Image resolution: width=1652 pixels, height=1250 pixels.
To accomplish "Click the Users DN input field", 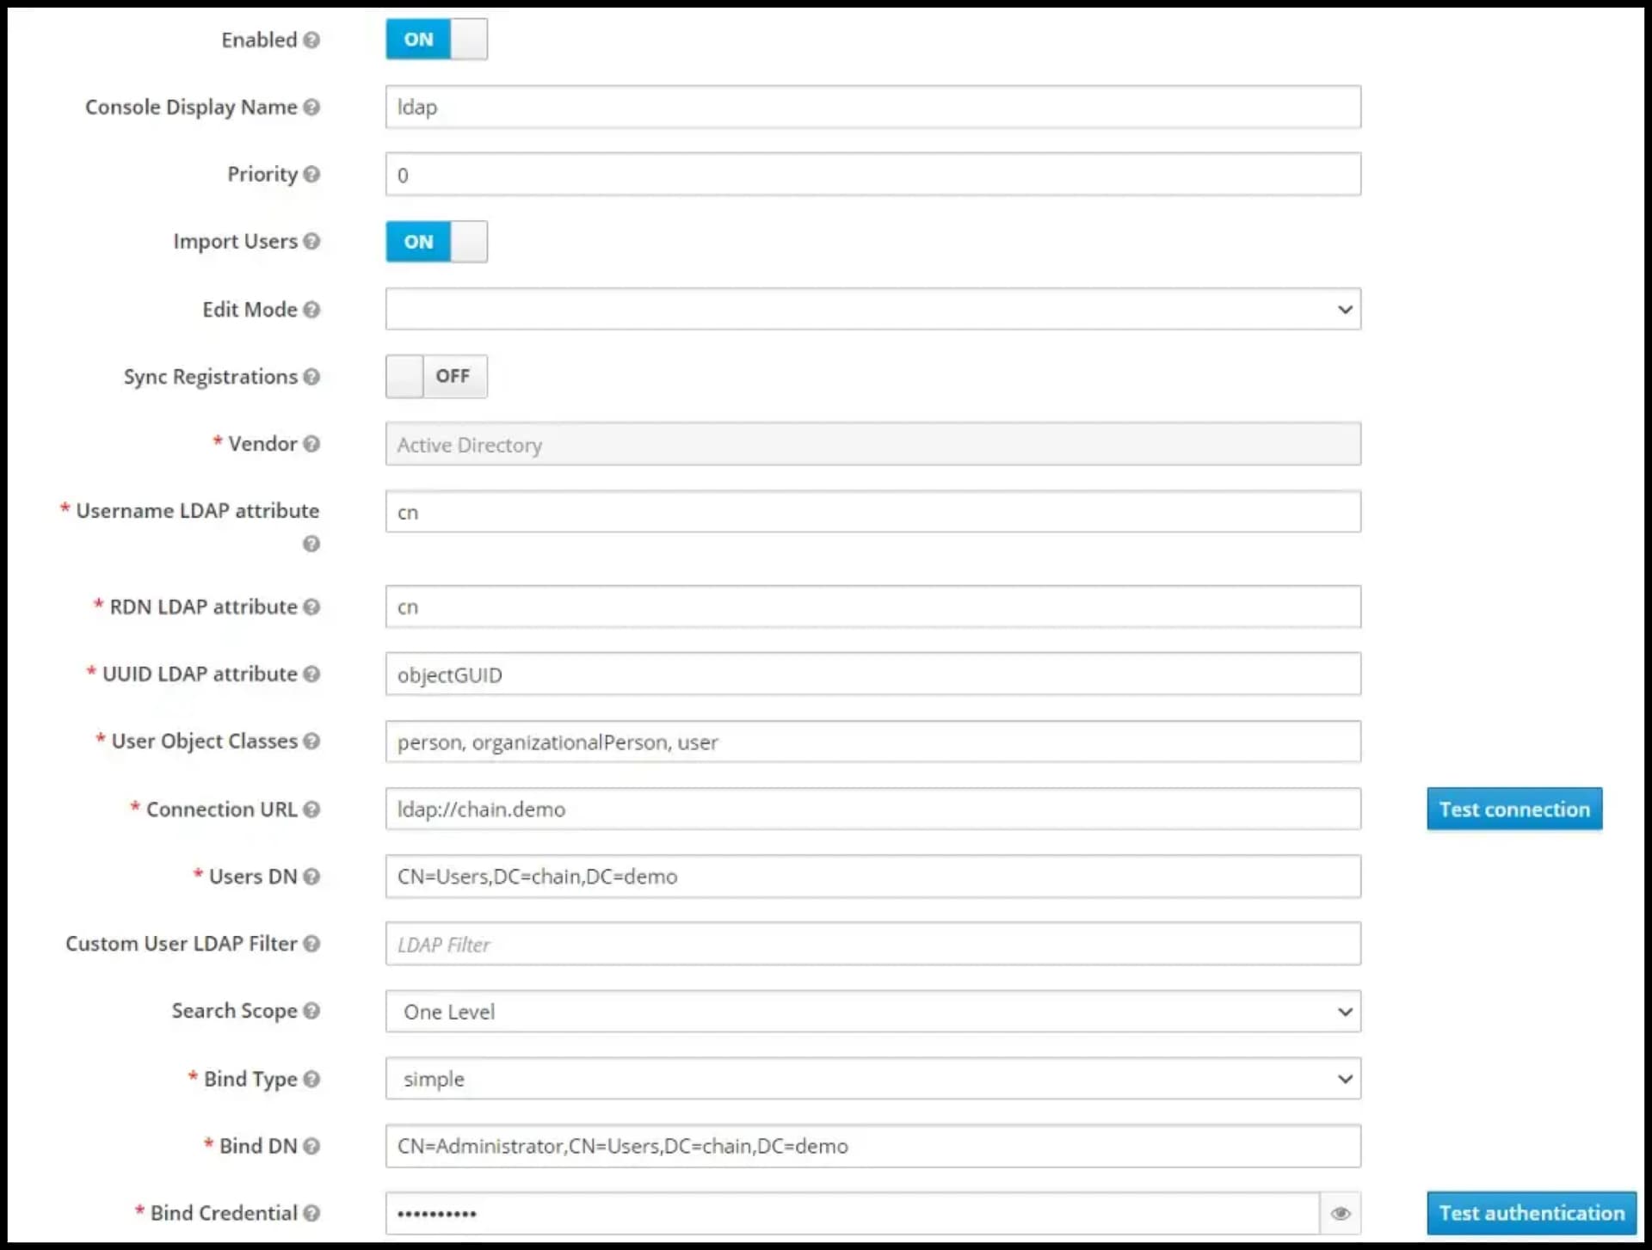I will (x=873, y=876).
